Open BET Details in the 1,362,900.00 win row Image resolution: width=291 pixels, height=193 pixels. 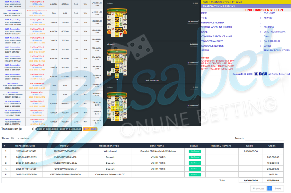[37, 22]
